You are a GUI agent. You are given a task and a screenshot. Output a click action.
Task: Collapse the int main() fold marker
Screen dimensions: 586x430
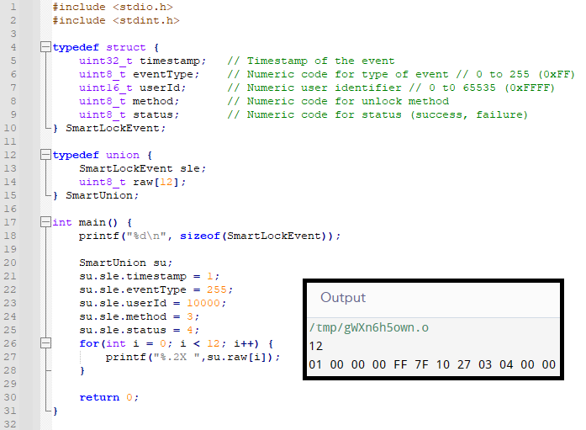point(45,222)
